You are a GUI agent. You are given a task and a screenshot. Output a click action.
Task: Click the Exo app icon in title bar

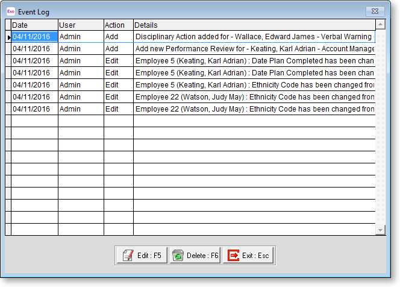(10, 11)
